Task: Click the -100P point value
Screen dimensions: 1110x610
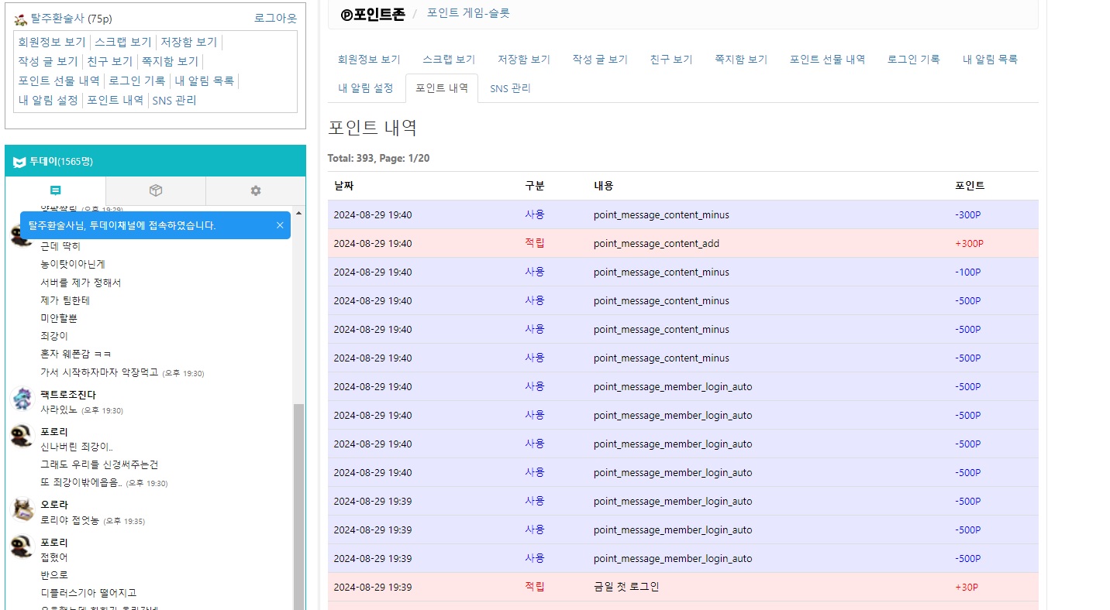Action: (x=968, y=272)
